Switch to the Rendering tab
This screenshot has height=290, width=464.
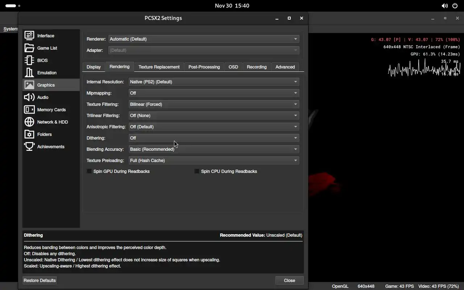pyautogui.click(x=119, y=66)
